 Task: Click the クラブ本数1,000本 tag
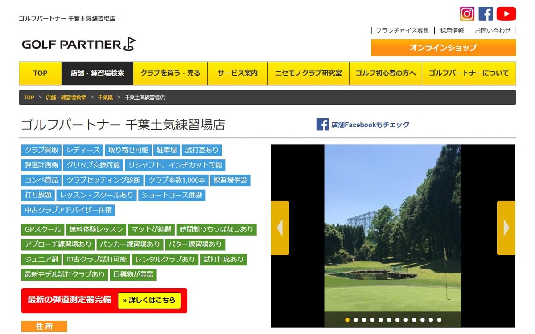click(x=177, y=180)
